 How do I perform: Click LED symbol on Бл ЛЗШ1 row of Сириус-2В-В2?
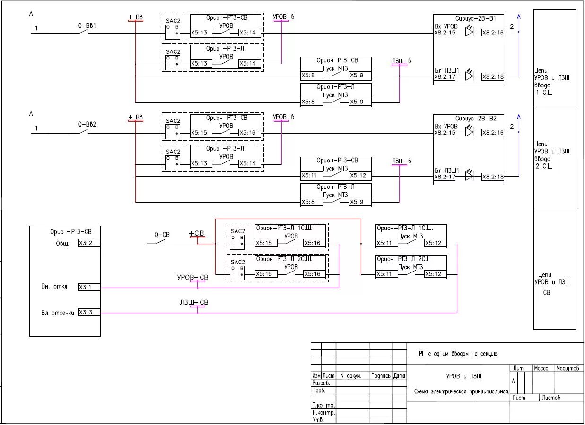pyautogui.click(x=469, y=176)
